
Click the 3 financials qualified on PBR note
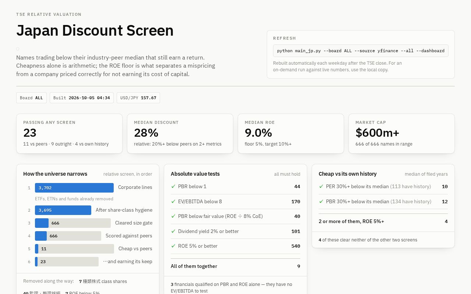click(x=231, y=287)
